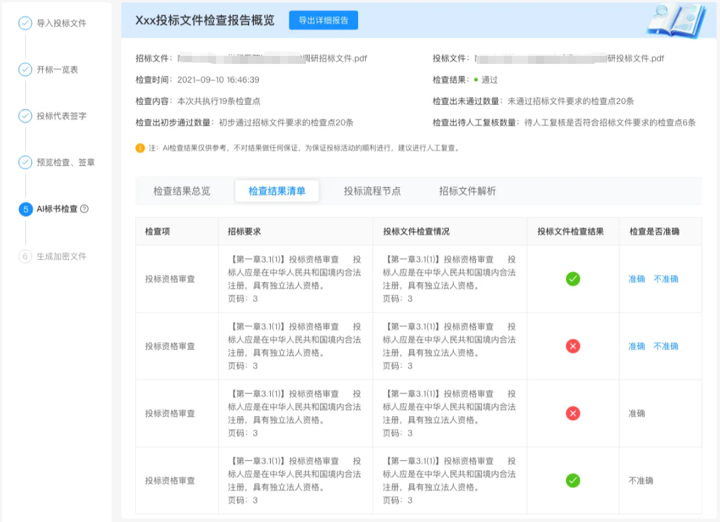The width and height of the screenshot is (720, 522).
Task: Open the 投标流程节点 tab
Action: 373,191
